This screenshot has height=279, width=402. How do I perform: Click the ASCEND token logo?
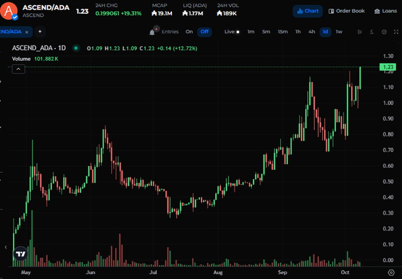pyautogui.click(x=9, y=11)
